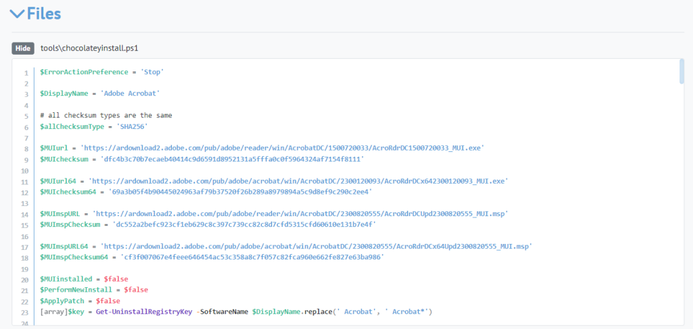
Task: Click the $MUImspURL64 patch URL string
Action: pos(315,247)
